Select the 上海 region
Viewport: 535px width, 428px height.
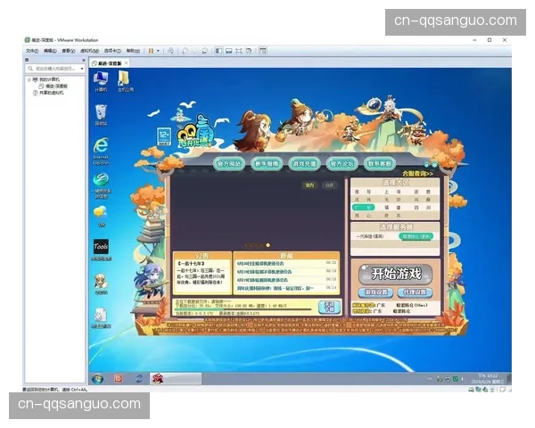pos(393,192)
